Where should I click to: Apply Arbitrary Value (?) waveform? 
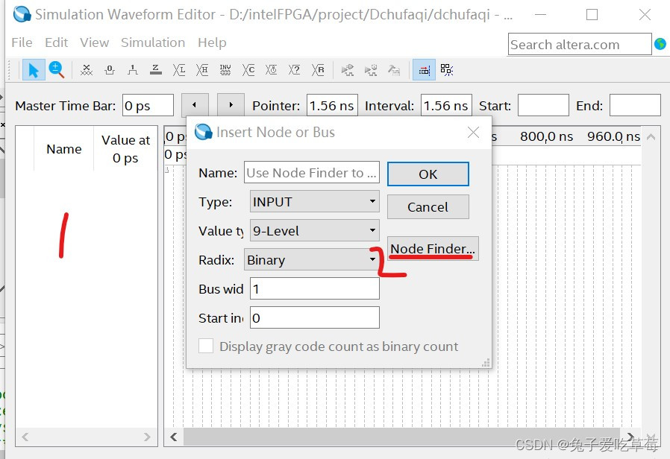click(295, 70)
